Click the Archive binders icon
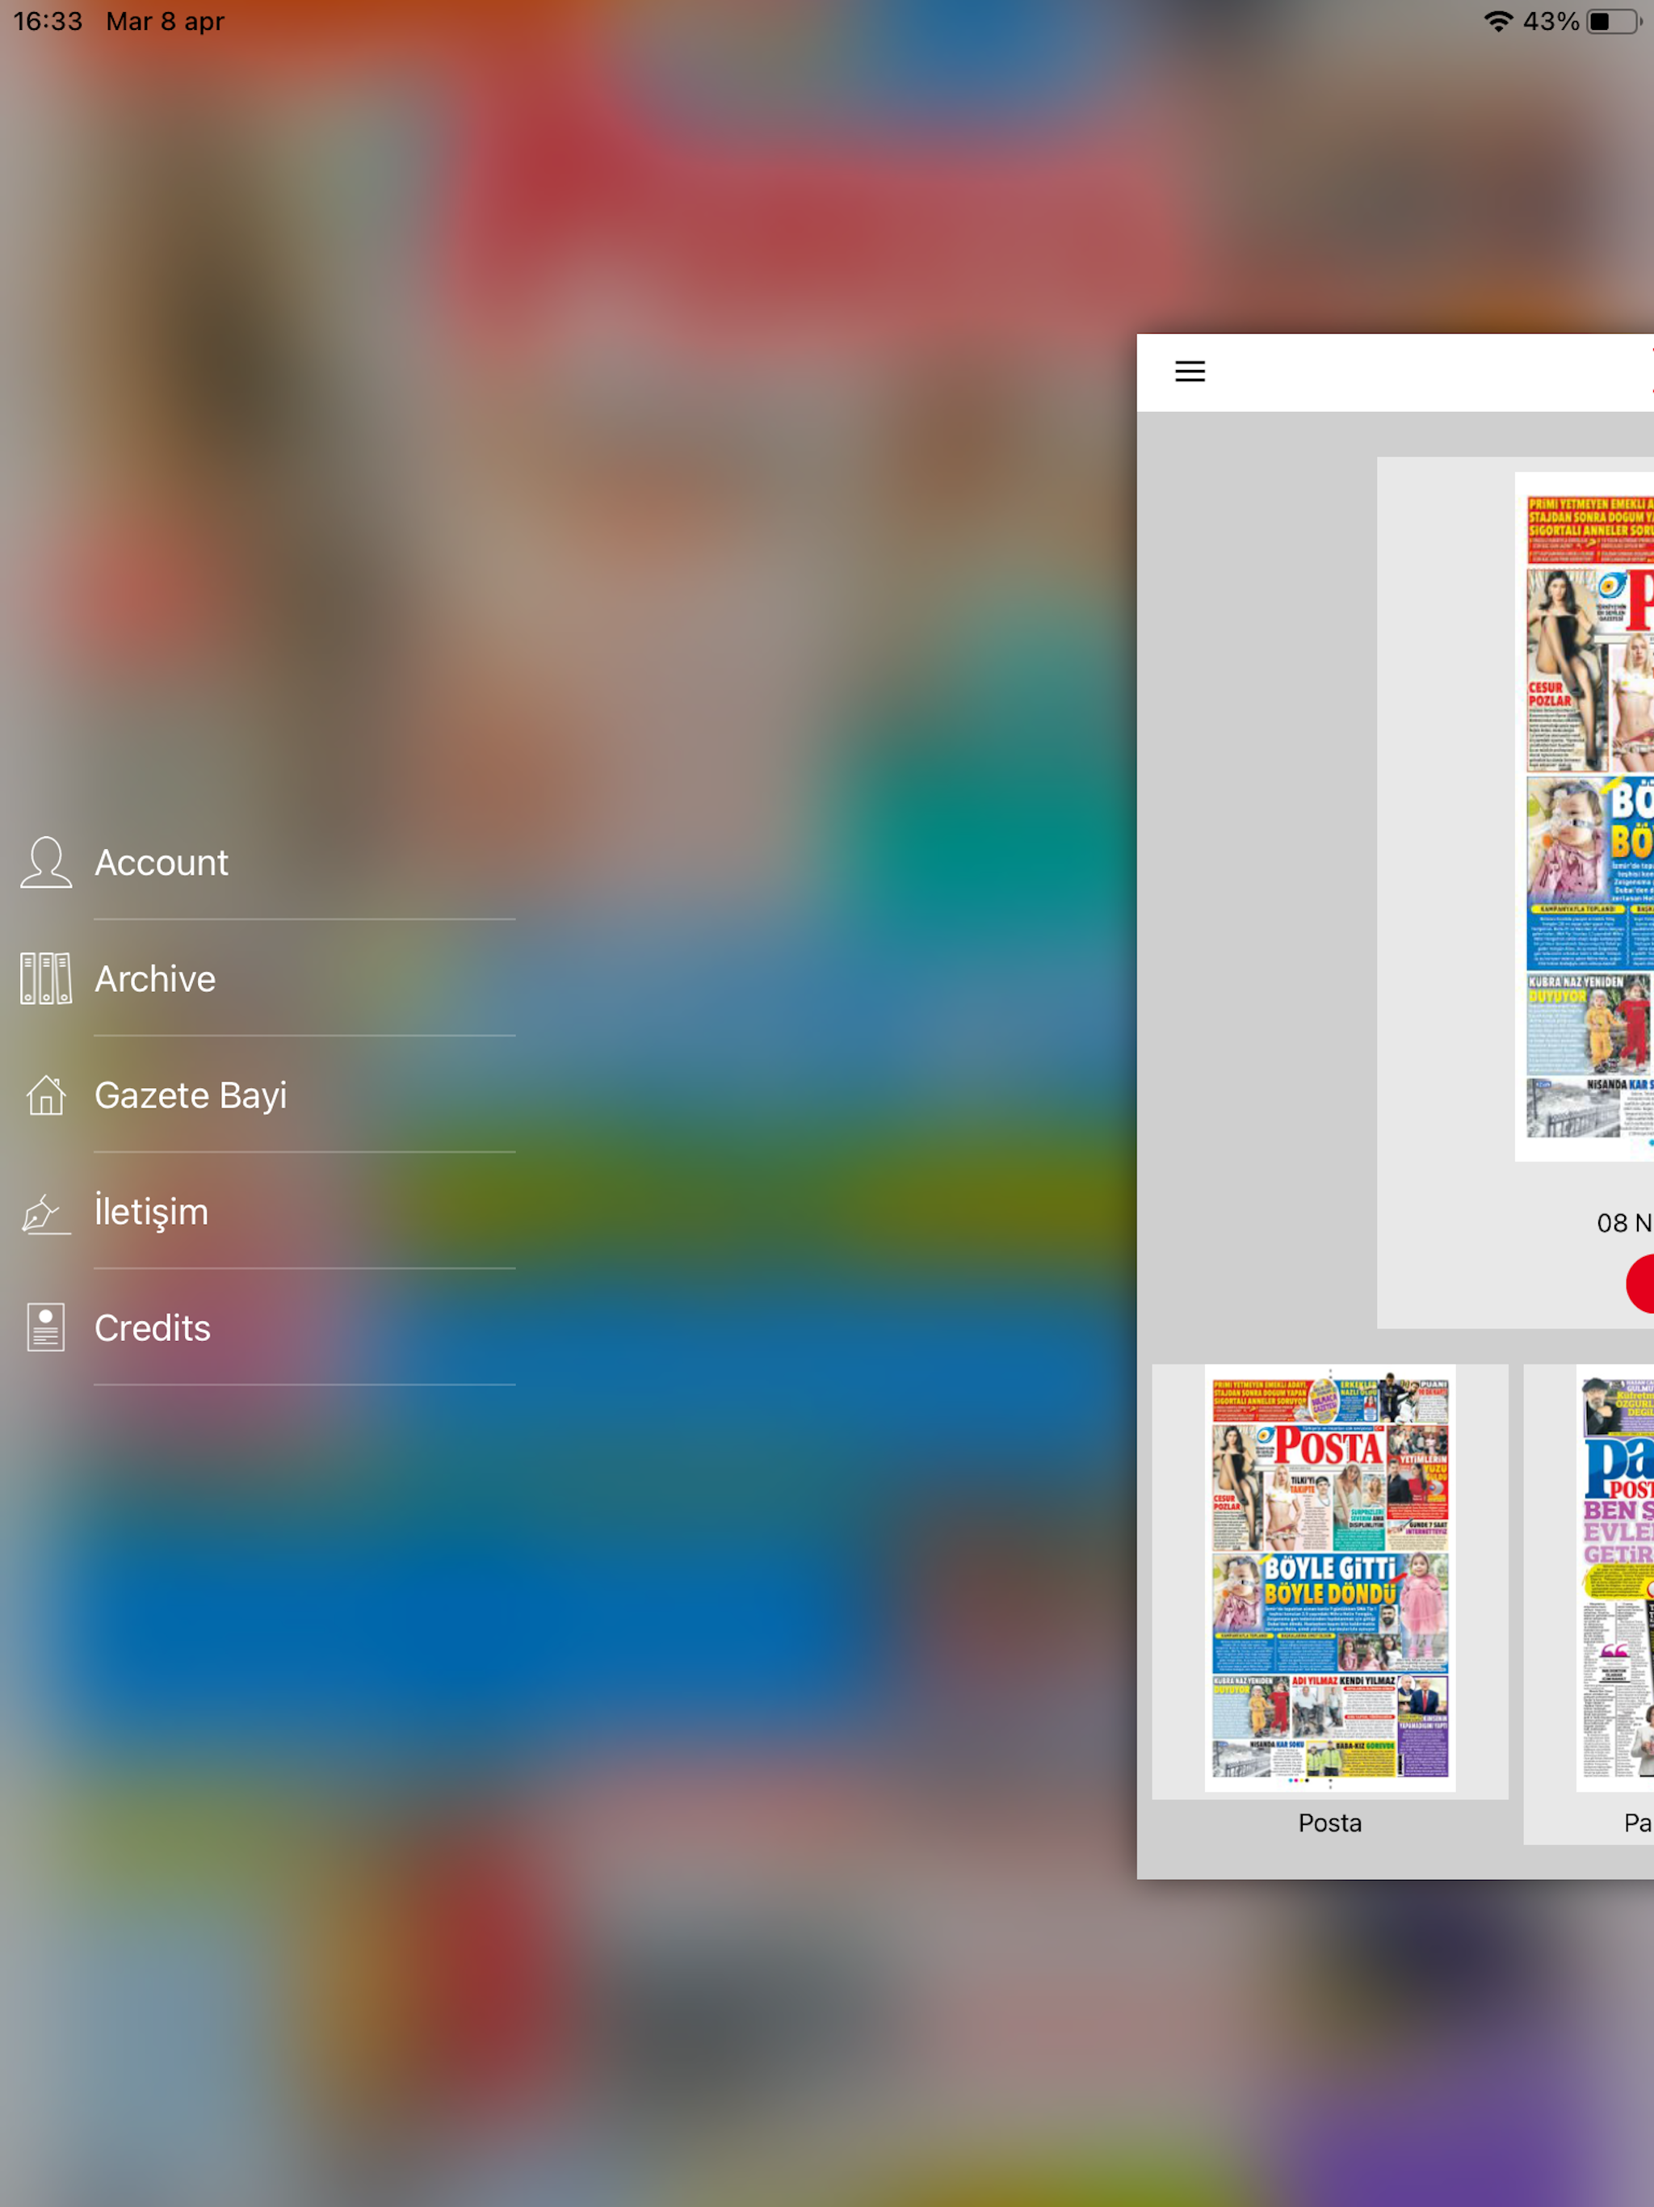This screenshot has width=1654, height=2207. 46,979
